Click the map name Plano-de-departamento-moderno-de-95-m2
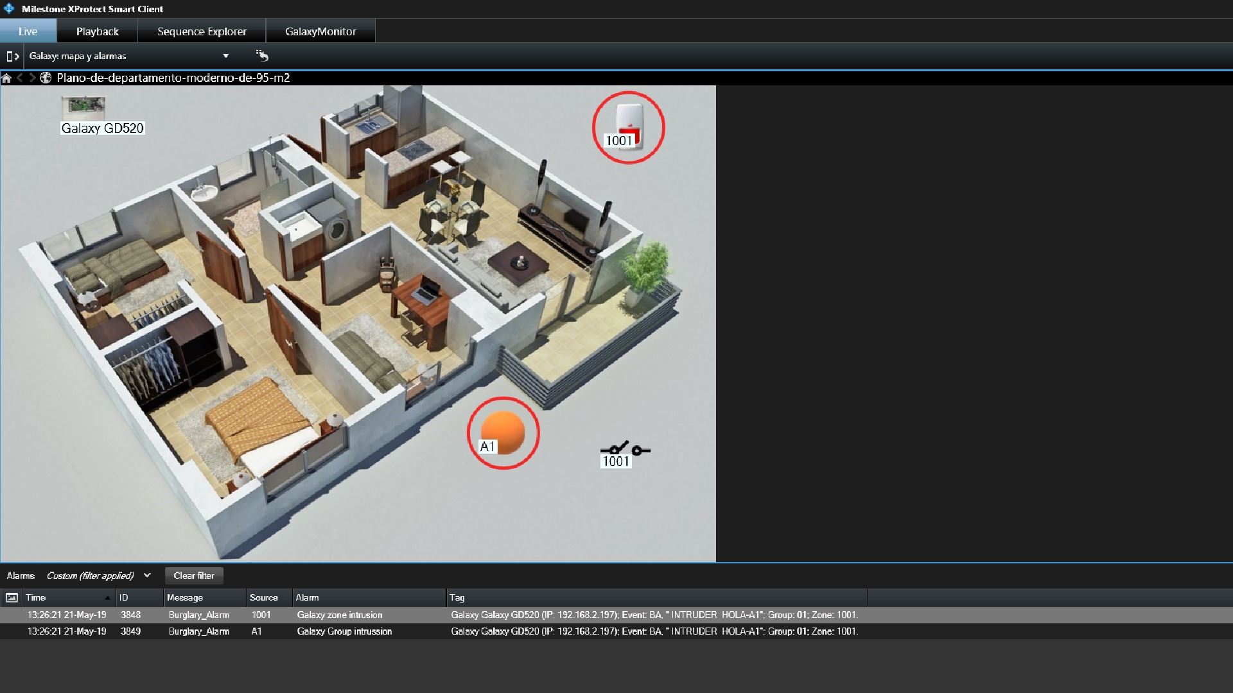 pyautogui.click(x=173, y=78)
